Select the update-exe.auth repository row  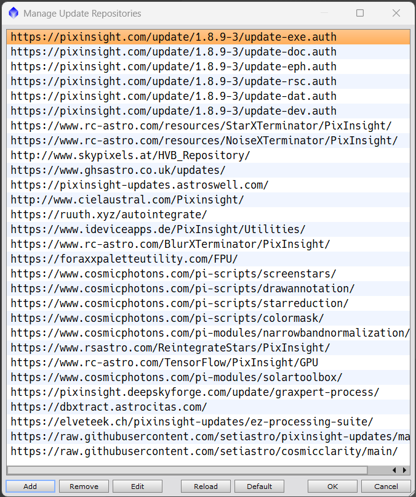coord(208,37)
